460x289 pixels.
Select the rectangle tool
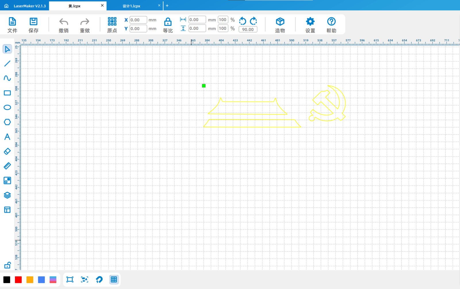7,93
